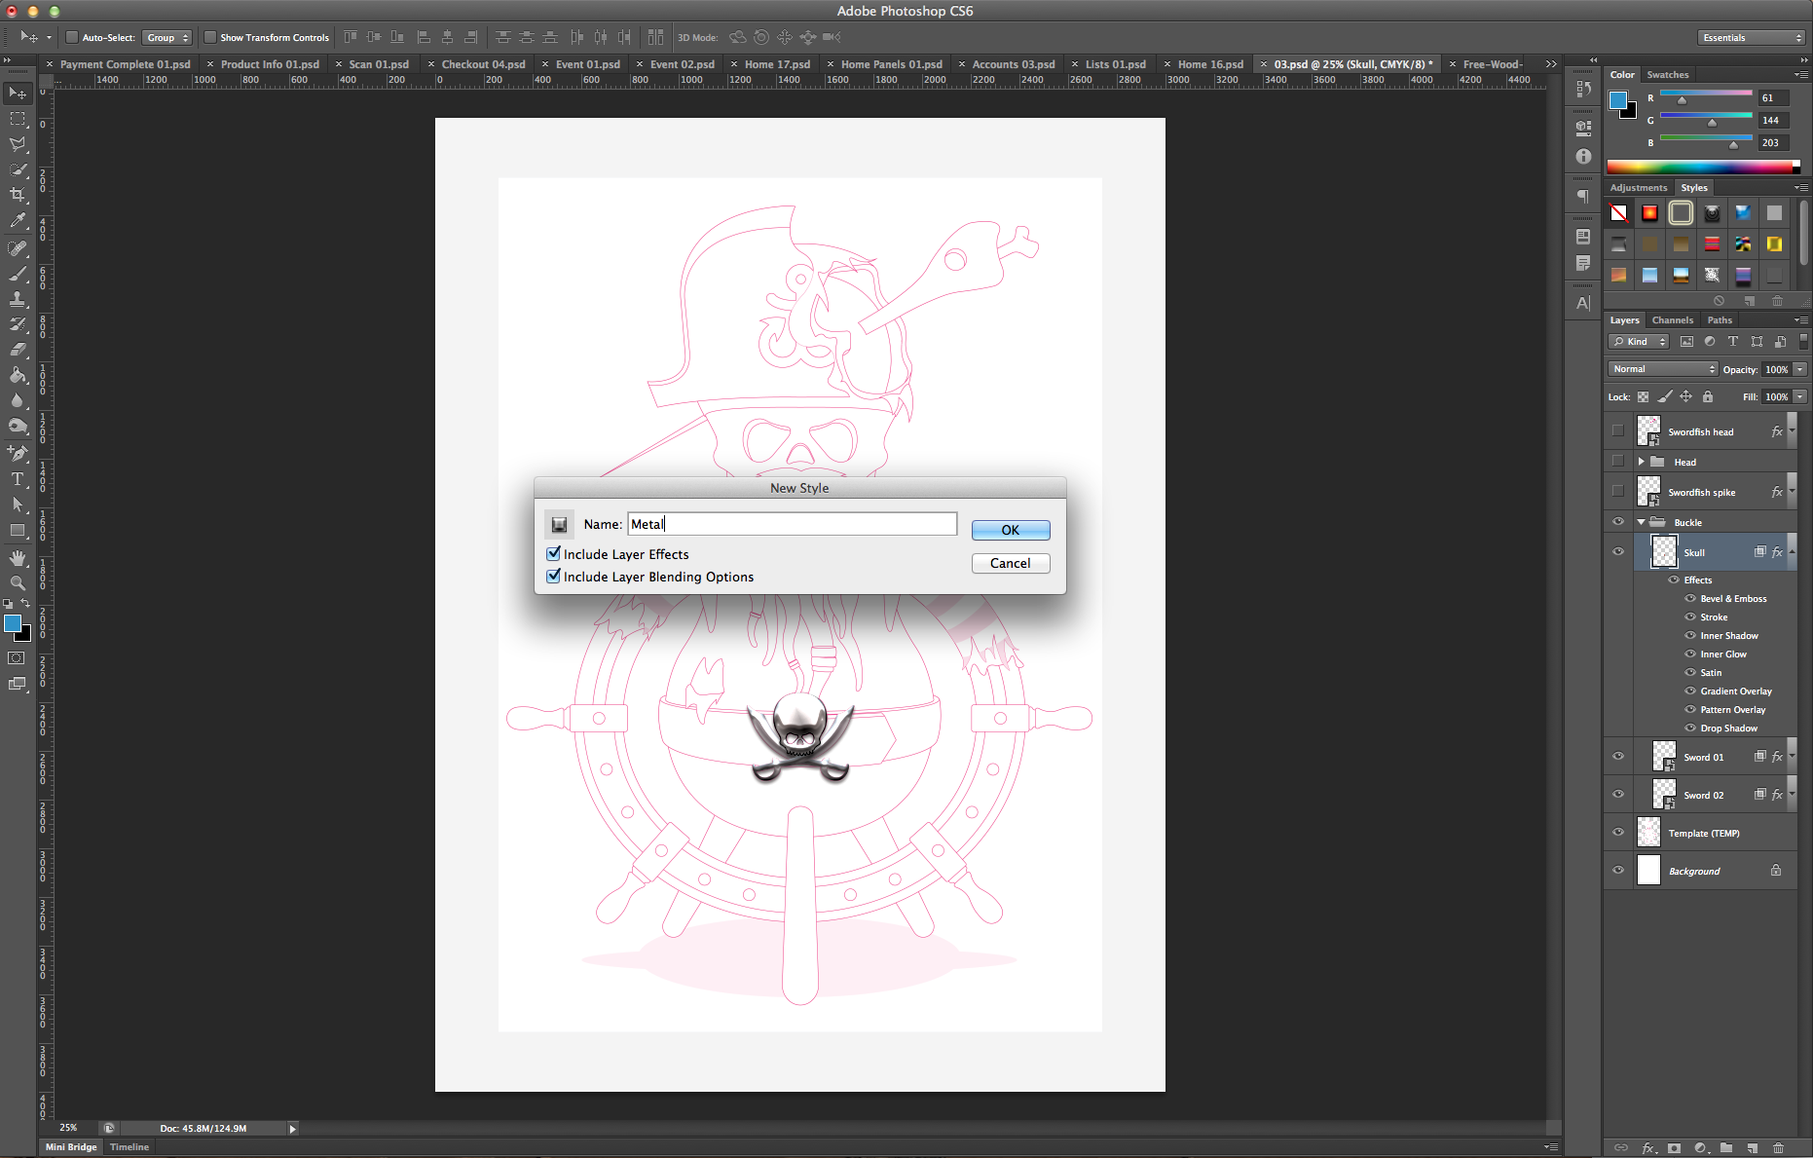
Task: Uncheck Include Layer Effects
Action: [554, 553]
